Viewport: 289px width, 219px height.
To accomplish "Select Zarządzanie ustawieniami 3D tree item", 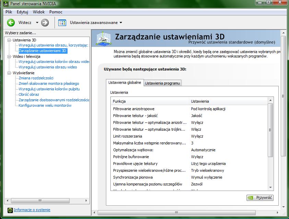I will click(x=43, y=51).
